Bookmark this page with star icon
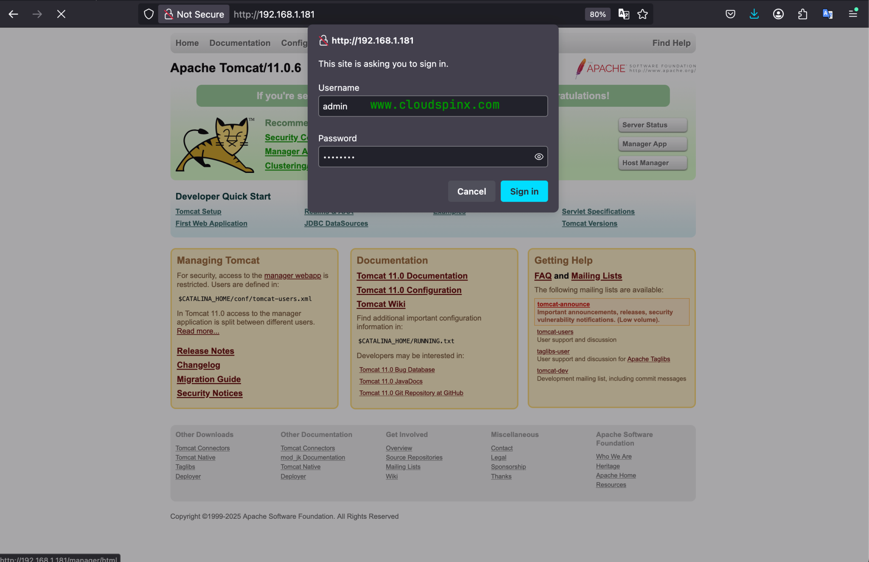Image resolution: width=869 pixels, height=562 pixels. 642,14
